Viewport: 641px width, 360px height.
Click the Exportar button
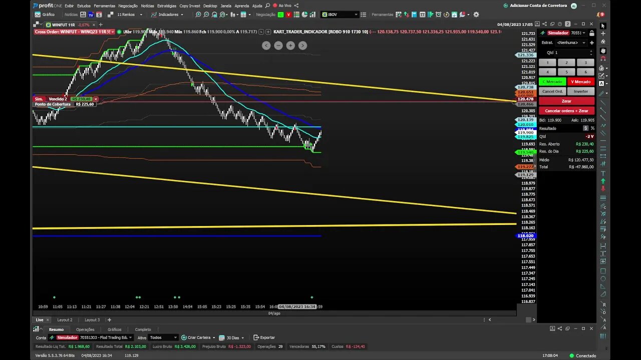pyautogui.click(x=264, y=337)
